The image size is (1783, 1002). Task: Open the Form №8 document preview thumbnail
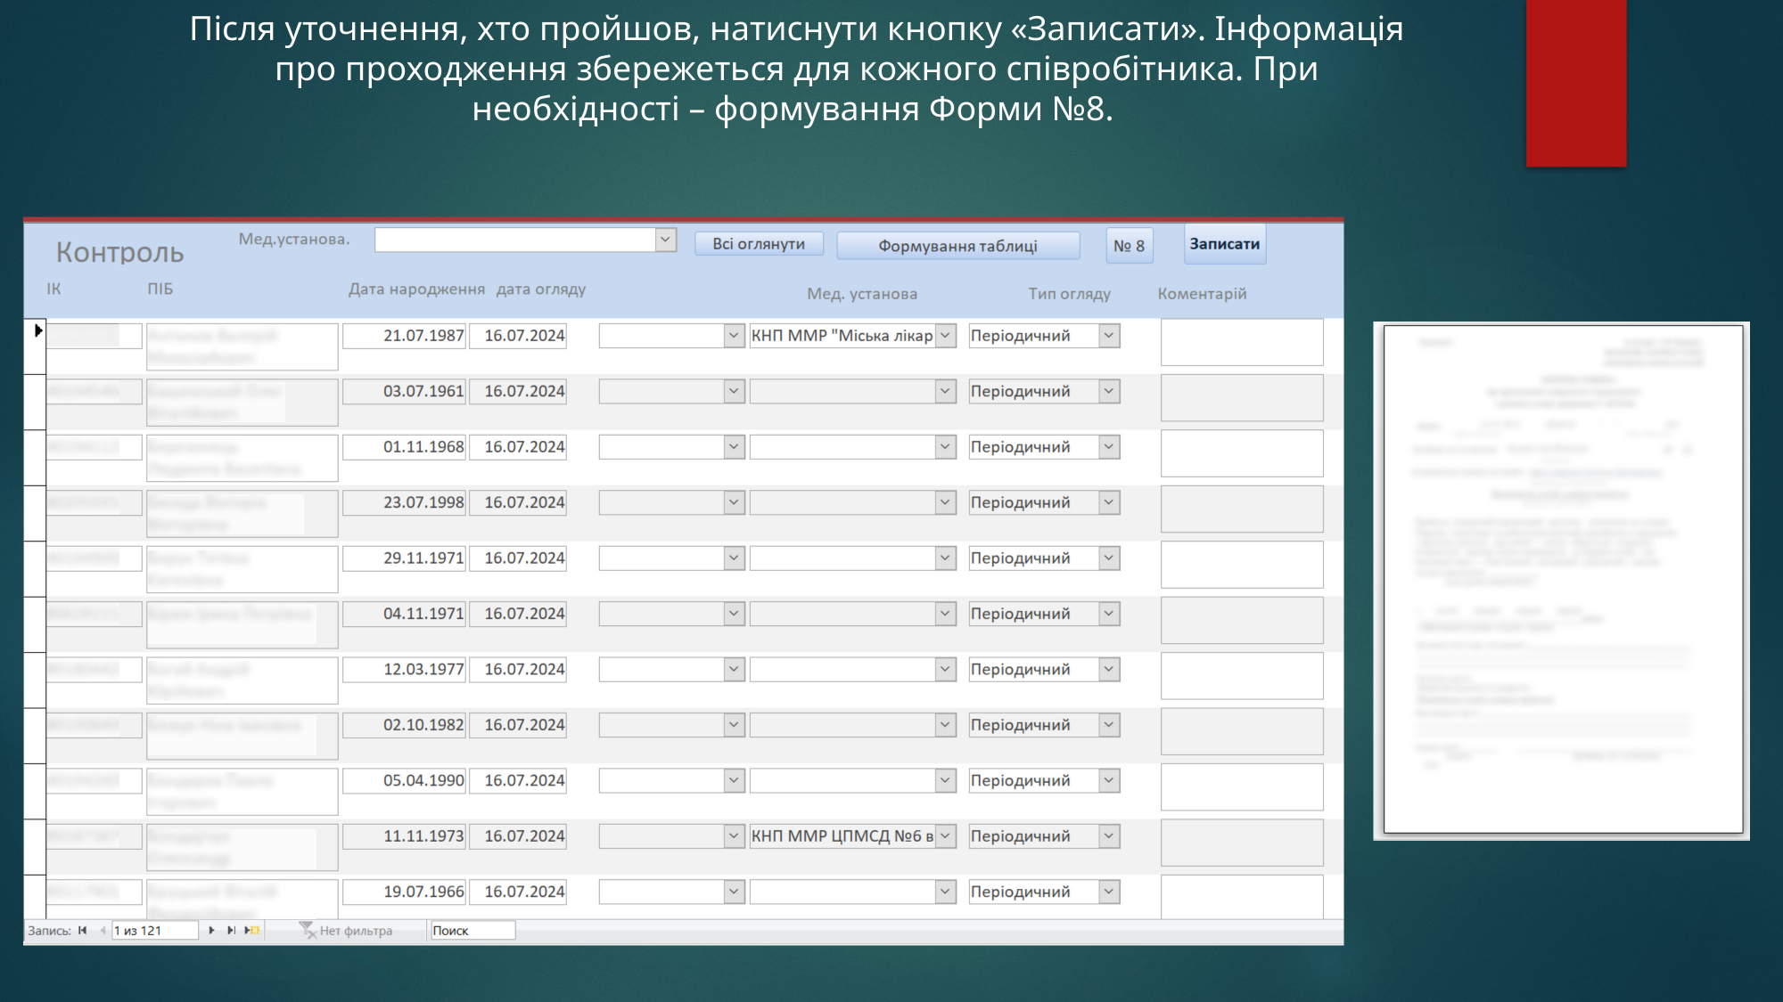1562,581
